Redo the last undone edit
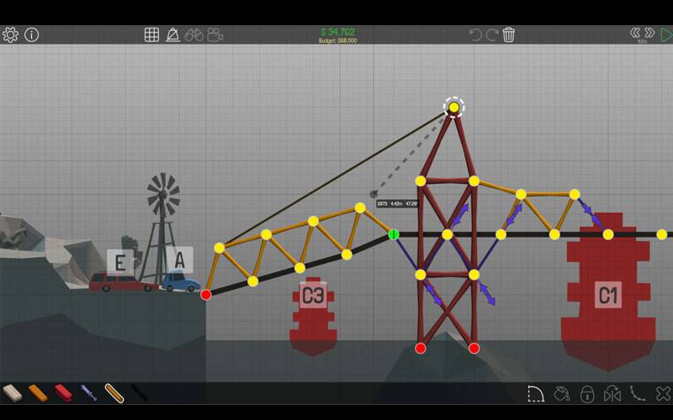Image resolution: width=673 pixels, height=420 pixels. point(492,34)
